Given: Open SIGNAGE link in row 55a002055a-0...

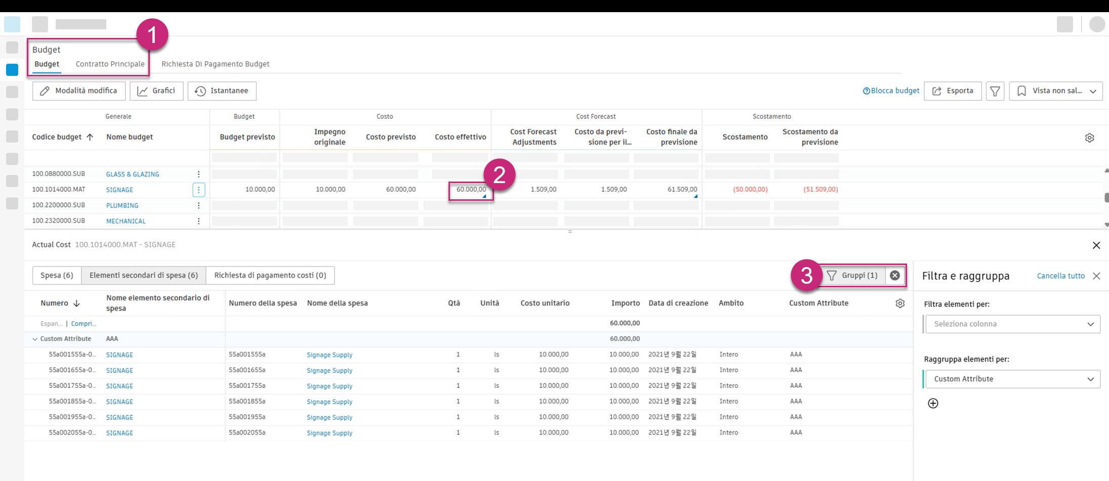Looking at the screenshot, I should (119, 433).
